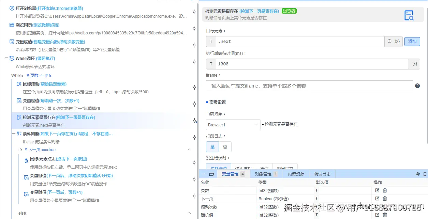Pop out the bottom panel window icon
The image size is (428, 219).
tap(211, 174)
